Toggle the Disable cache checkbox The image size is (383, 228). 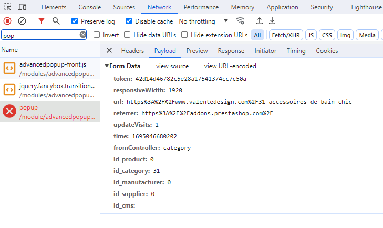[x=129, y=21]
